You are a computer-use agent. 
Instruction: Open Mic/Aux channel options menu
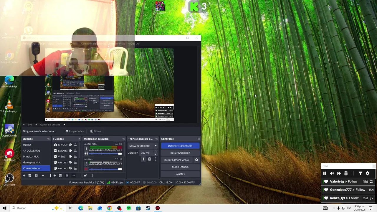tap(86, 164)
